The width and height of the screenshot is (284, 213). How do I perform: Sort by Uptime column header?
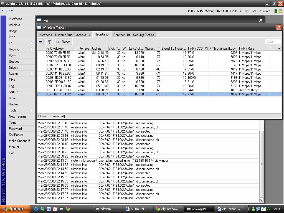[x=100, y=48]
